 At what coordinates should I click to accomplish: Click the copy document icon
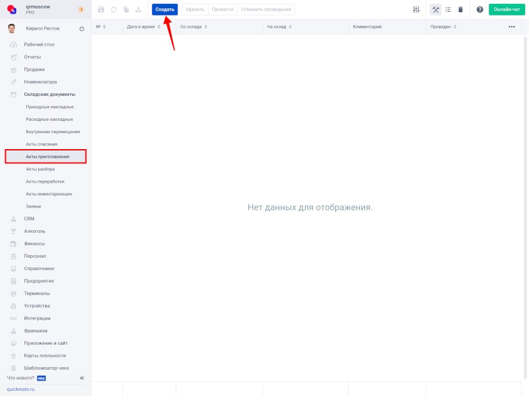pyautogui.click(x=126, y=10)
